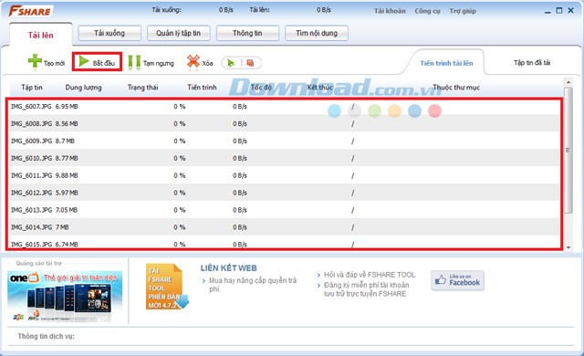Select the Tập tin đã tải sub-tab
Screen dimensions: 584x356
coord(532,63)
